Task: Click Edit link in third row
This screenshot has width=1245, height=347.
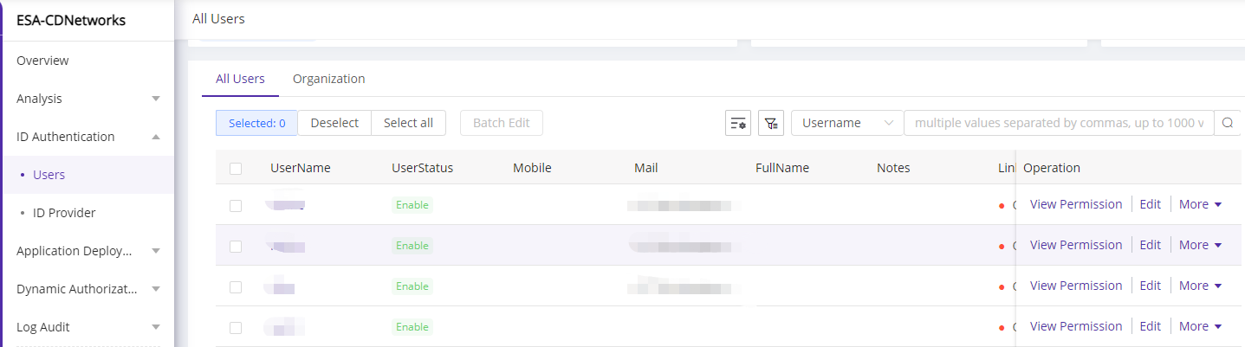Action: pos(1150,286)
